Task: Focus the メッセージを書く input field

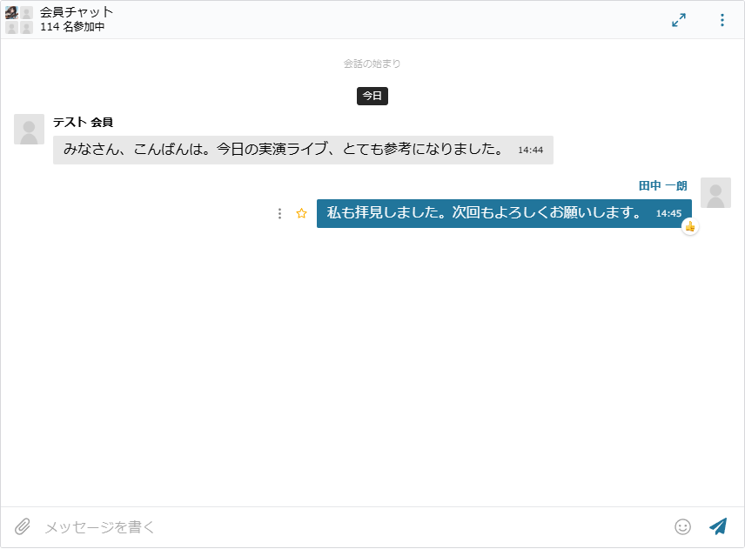Action: pyautogui.click(x=354, y=527)
